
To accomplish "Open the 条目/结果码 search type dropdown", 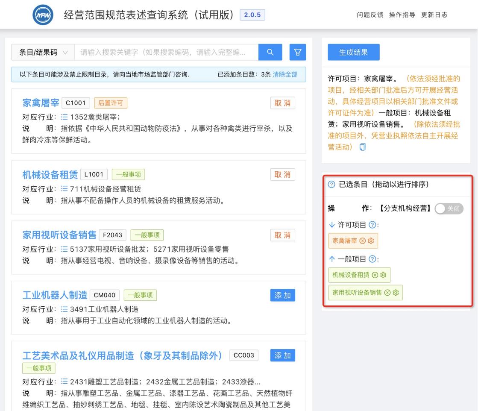I will point(43,53).
